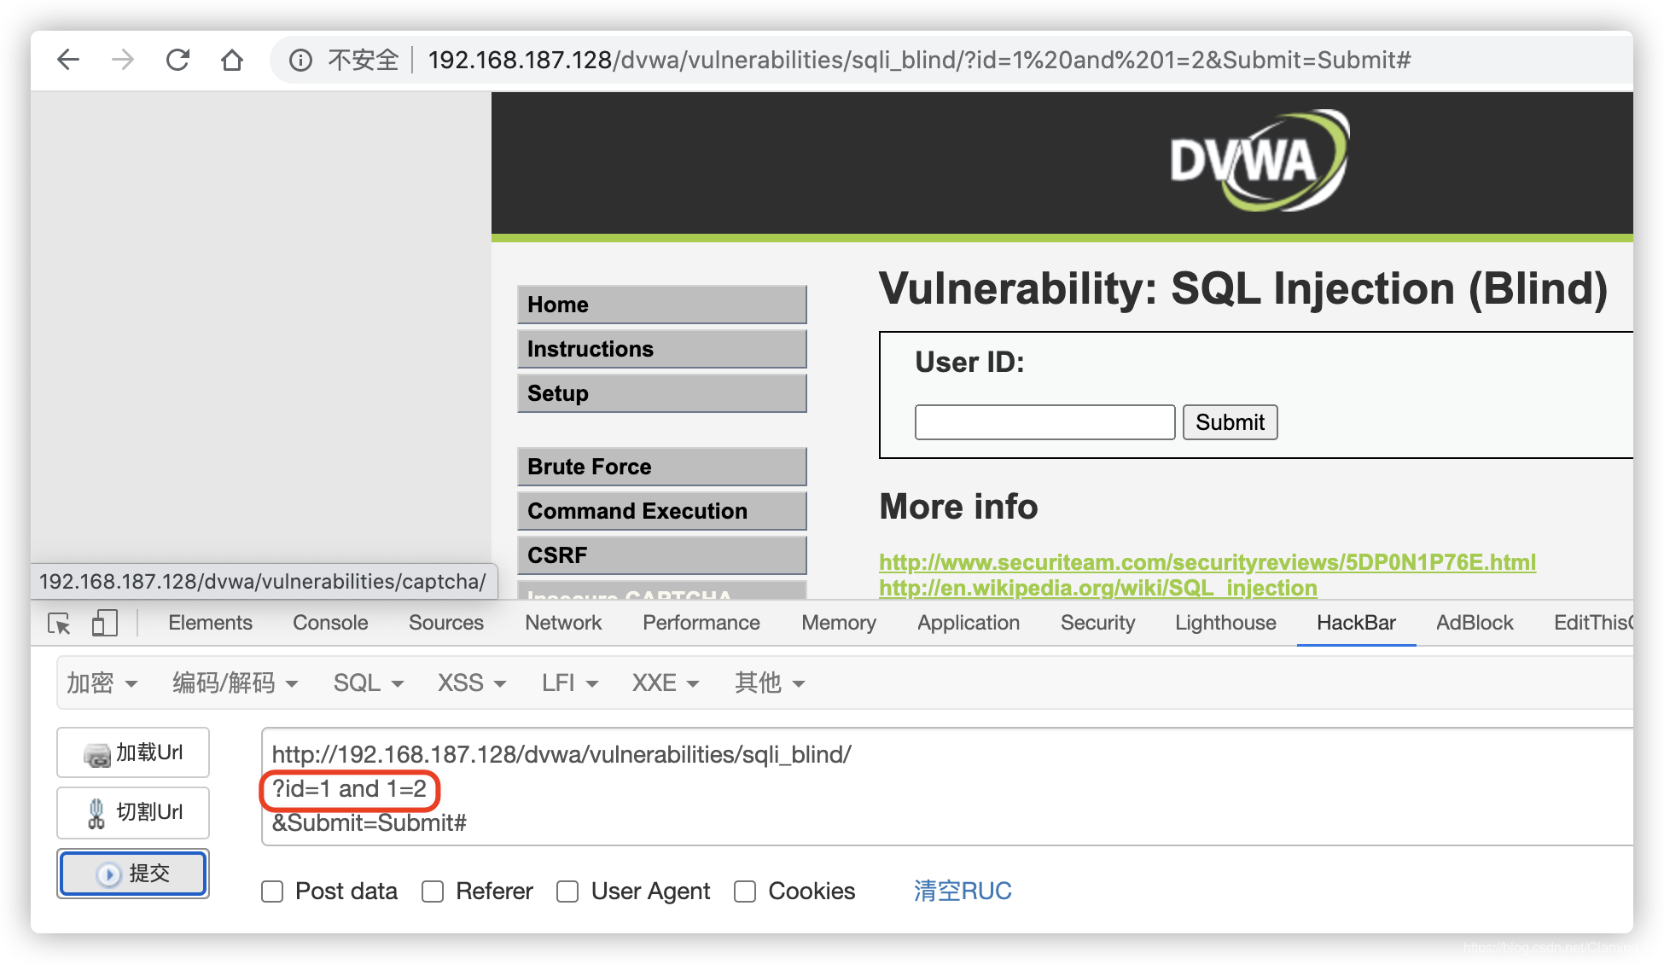Image resolution: width=1664 pixels, height=964 pixels.
Task: Open the securiteam.com link
Action: [1207, 562]
